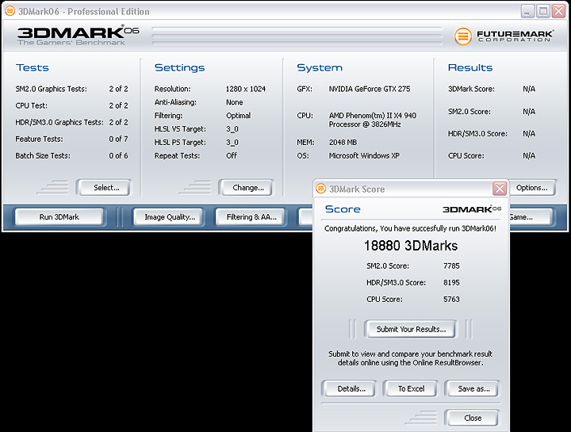Click Batch Size Tests 0 of 6 count
Screen dimensions: 571x432
119,156
